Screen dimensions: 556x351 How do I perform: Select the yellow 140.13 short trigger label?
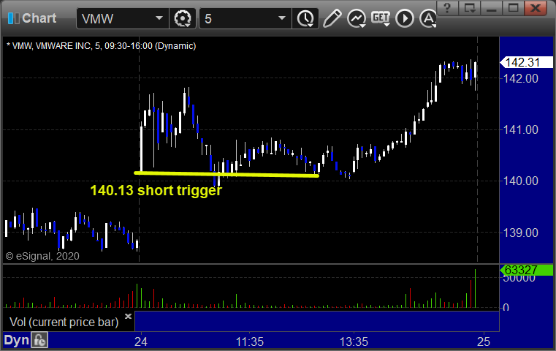point(156,191)
